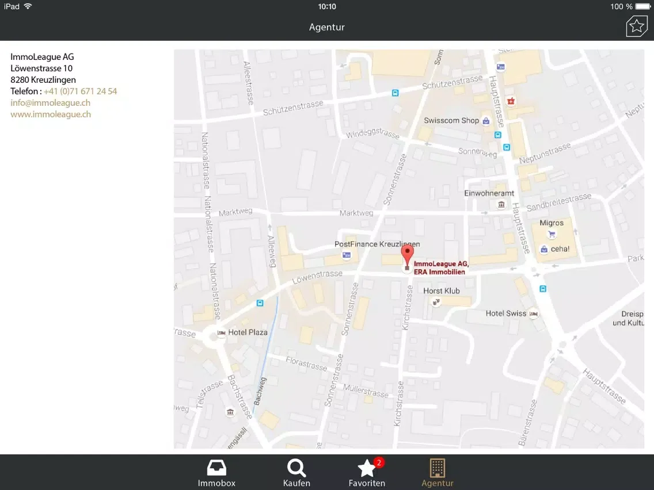Tap the Löwenstrasse street label on map

point(317,277)
